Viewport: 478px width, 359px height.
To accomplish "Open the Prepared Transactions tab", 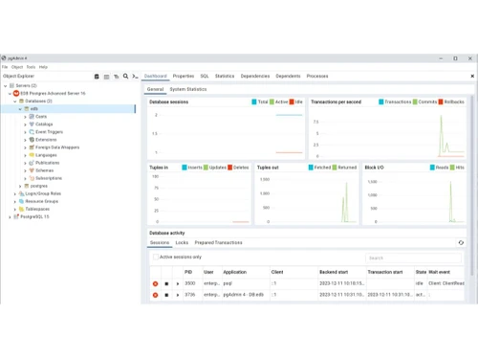I will pyautogui.click(x=218, y=242).
